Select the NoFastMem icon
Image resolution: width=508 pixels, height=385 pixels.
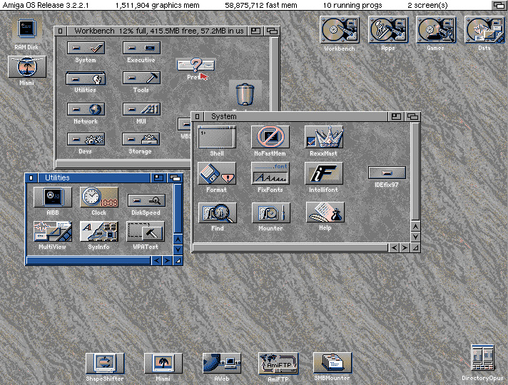point(270,137)
